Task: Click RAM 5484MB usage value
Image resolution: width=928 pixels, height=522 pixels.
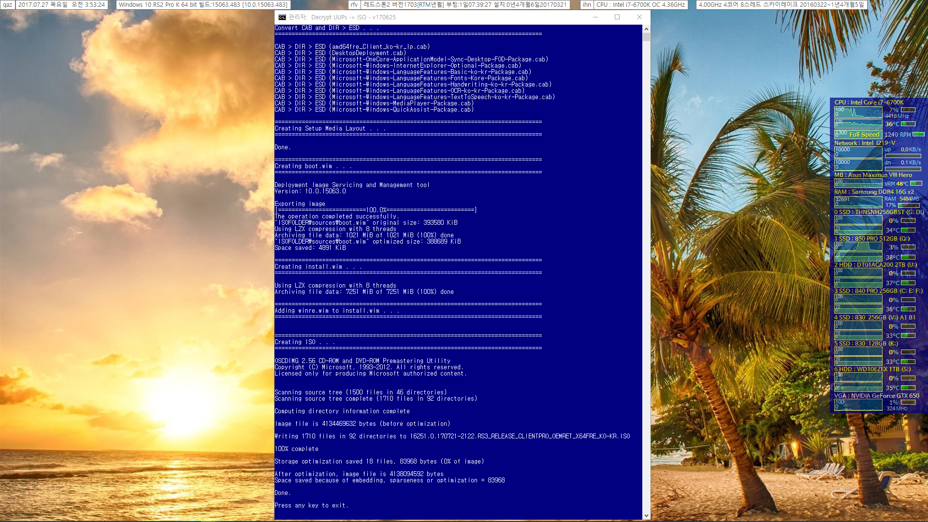Action: 909,199
